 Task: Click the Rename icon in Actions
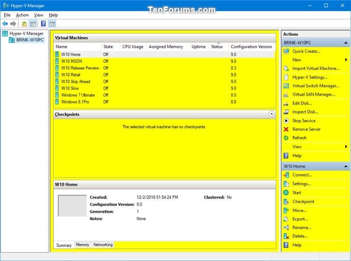point(286,227)
